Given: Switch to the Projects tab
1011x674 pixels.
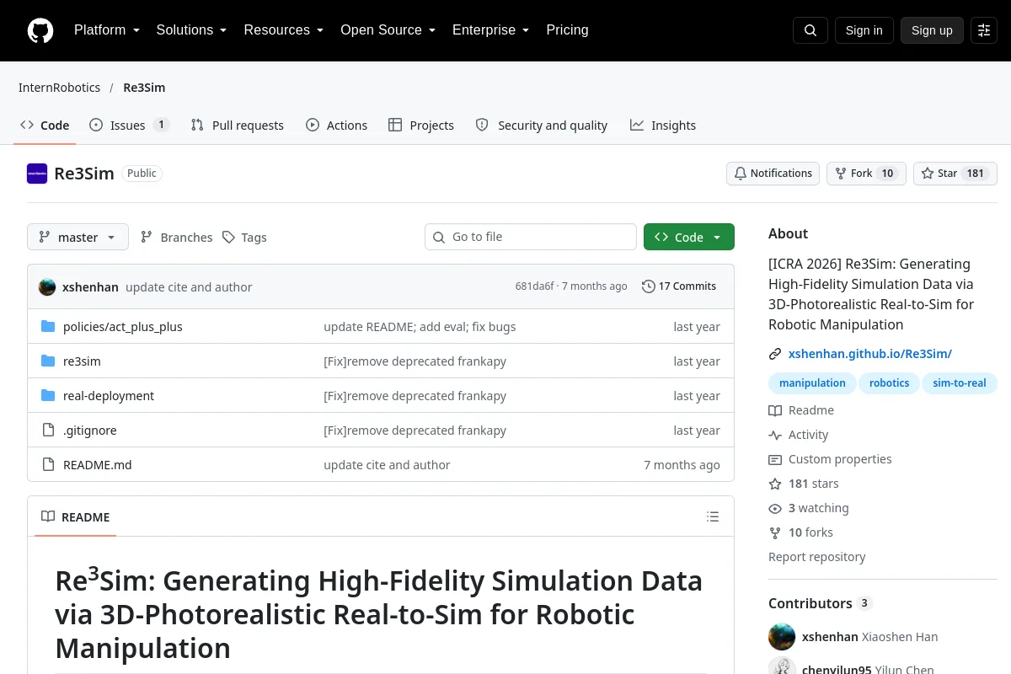Looking at the screenshot, I should click(421, 126).
